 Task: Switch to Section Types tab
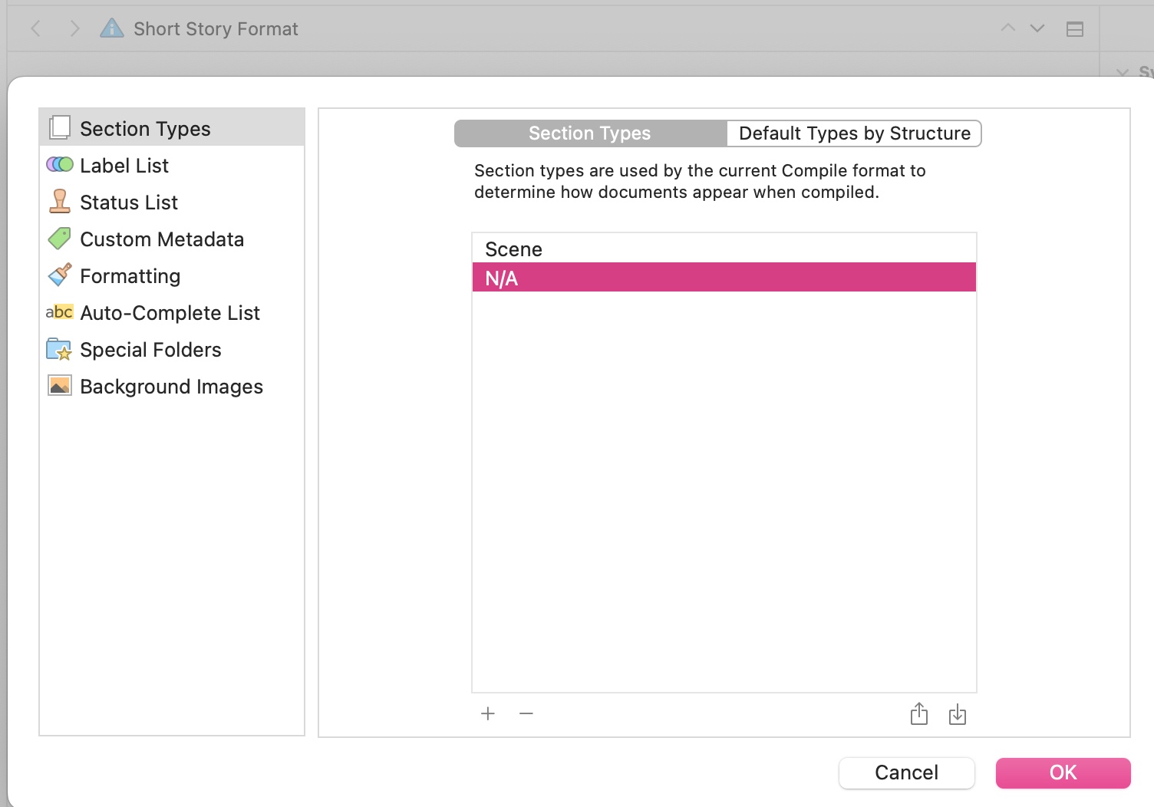(x=590, y=133)
